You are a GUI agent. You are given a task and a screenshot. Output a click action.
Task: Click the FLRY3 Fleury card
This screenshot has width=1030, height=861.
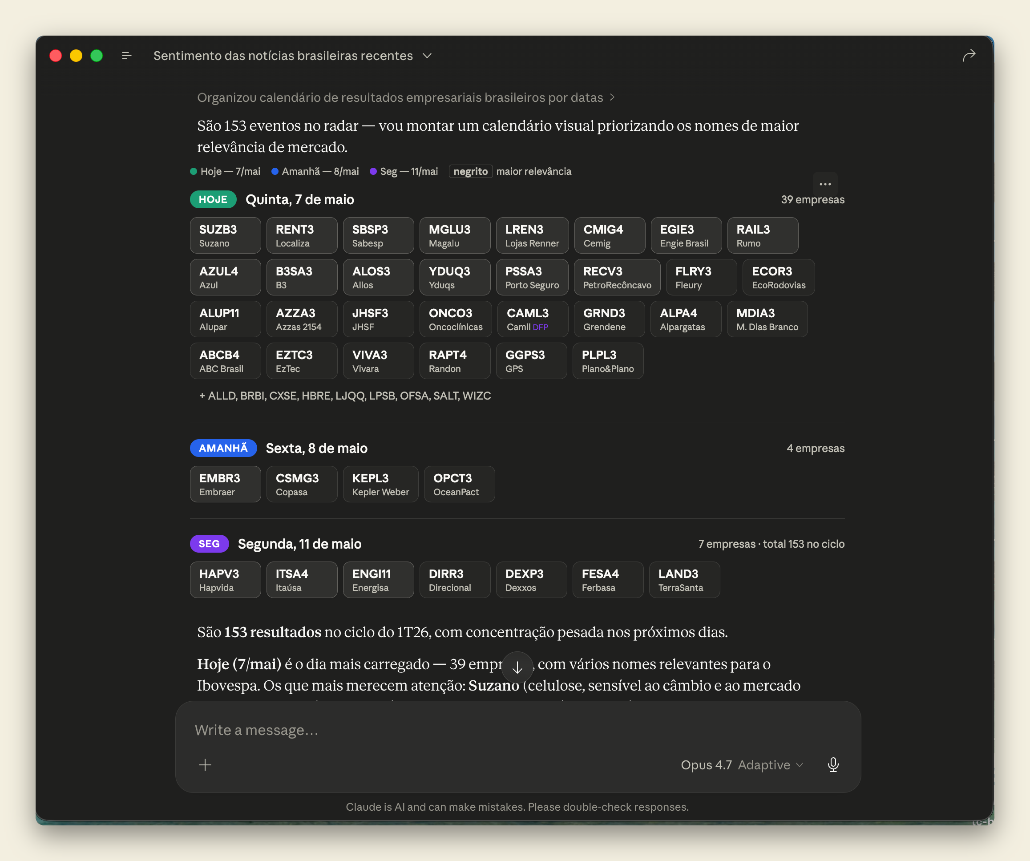pyautogui.click(x=701, y=277)
